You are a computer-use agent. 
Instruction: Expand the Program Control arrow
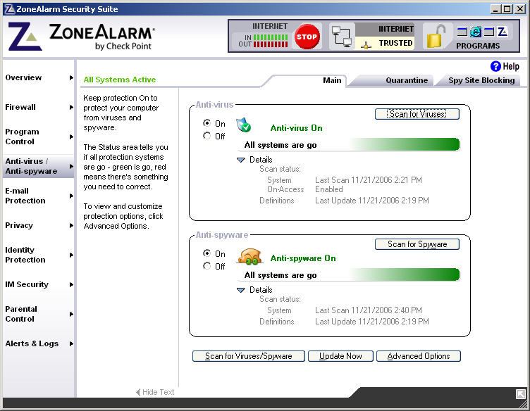click(x=71, y=137)
